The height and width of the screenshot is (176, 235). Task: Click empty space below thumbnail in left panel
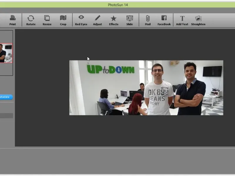coord(6,69)
